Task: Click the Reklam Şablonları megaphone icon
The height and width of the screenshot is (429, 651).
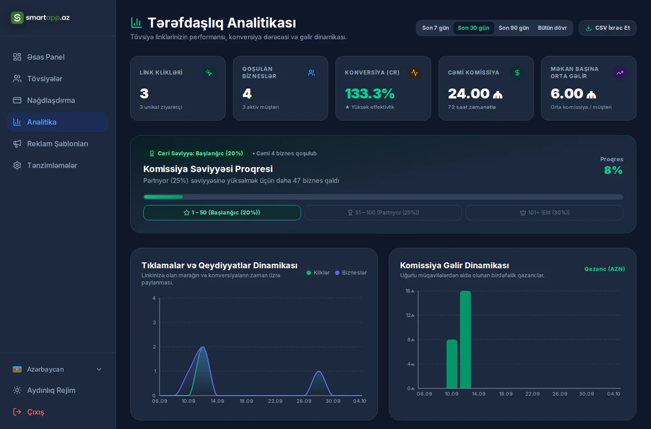Action: 17,144
